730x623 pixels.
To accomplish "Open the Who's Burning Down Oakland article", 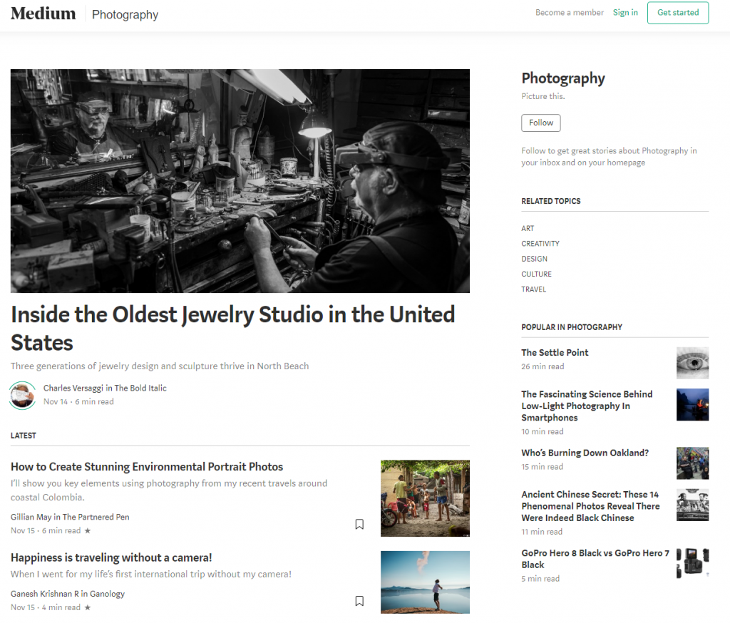I will tap(585, 453).
